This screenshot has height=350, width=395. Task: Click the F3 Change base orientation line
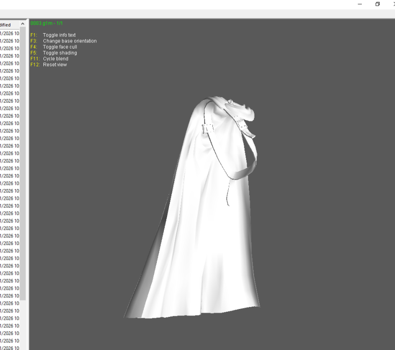63,41
